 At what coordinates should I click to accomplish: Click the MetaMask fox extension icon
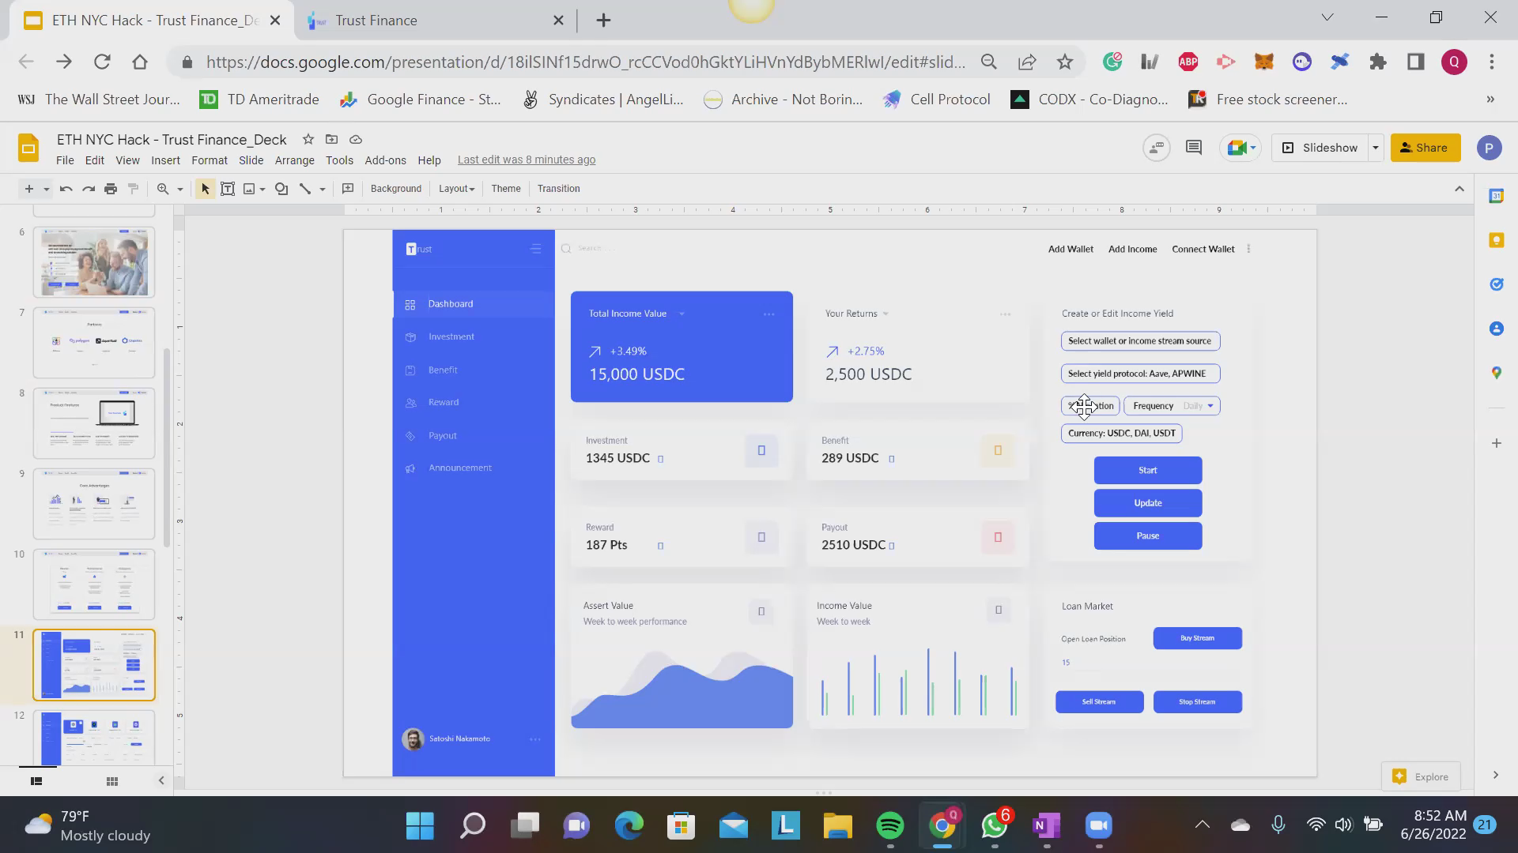pos(1264,62)
